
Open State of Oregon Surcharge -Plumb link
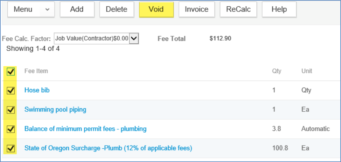108,148
